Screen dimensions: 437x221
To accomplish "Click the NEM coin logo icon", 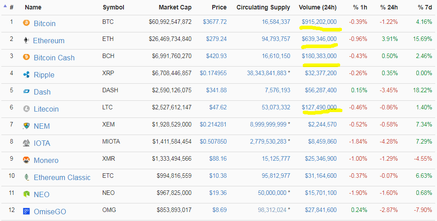I will point(26,126).
